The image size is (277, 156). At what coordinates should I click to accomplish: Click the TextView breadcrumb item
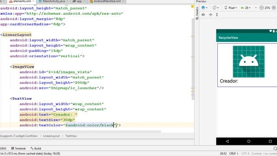tap(71, 136)
